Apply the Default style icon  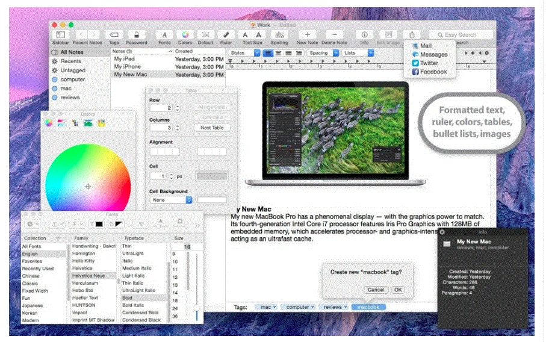tap(205, 34)
